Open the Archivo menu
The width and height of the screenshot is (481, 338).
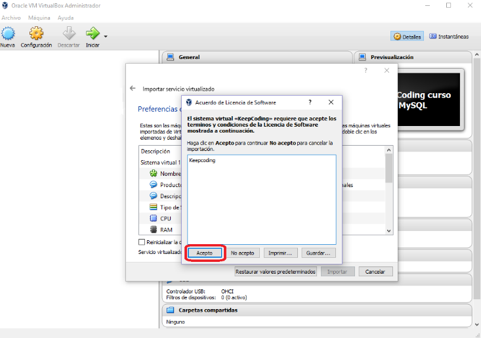point(11,18)
